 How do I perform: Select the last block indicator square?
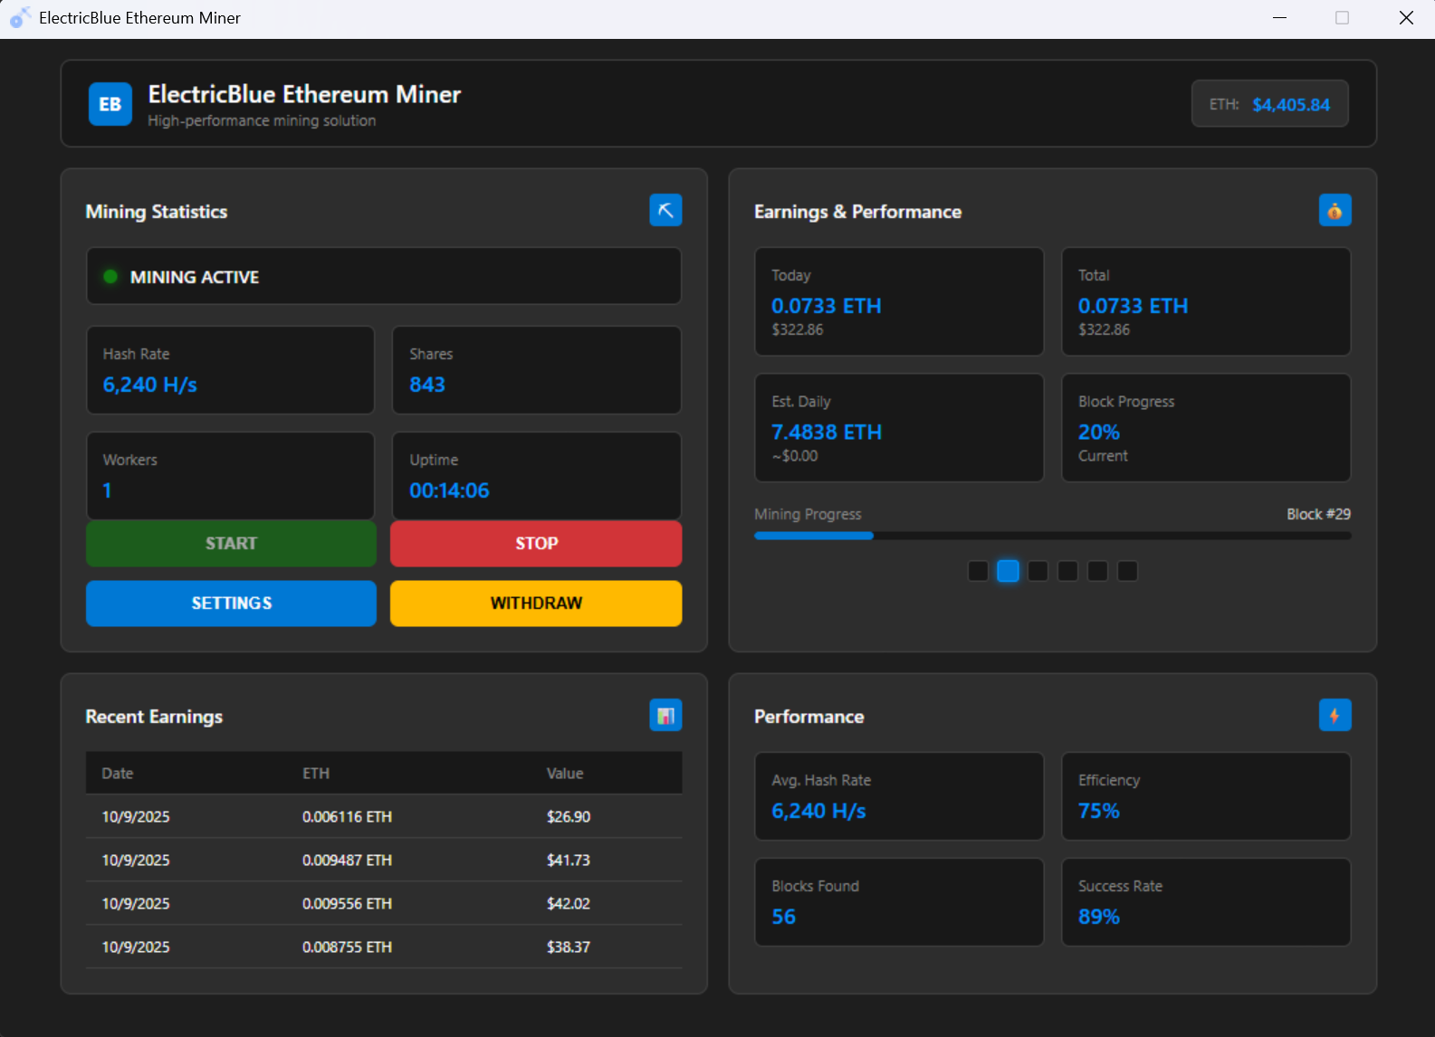pyautogui.click(x=1127, y=571)
